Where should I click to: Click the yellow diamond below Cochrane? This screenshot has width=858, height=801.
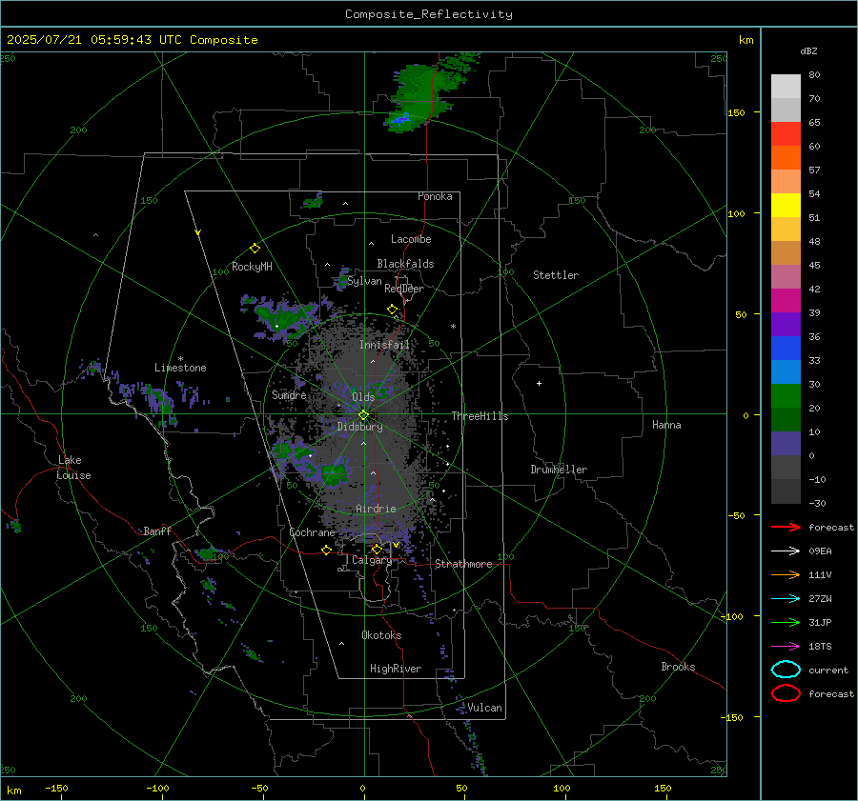(x=326, y=551)
